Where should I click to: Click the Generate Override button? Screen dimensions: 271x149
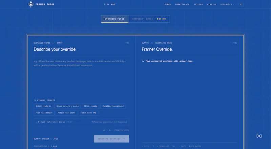111,139
